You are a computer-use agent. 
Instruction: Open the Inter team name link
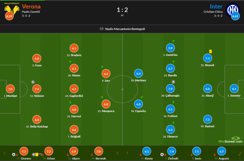[x=216, y=6]
